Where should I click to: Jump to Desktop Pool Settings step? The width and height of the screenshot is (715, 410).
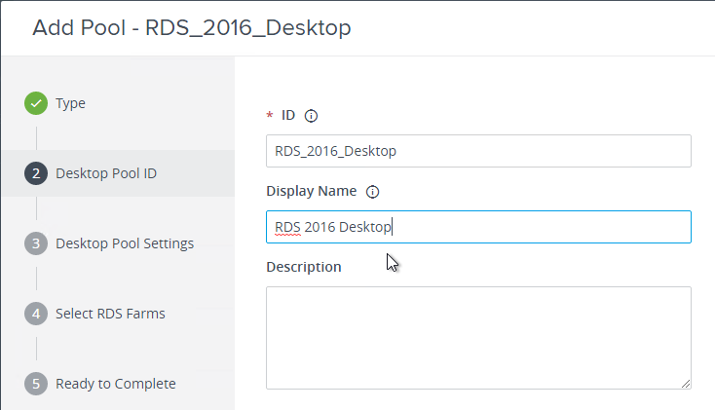click(125, 243)
